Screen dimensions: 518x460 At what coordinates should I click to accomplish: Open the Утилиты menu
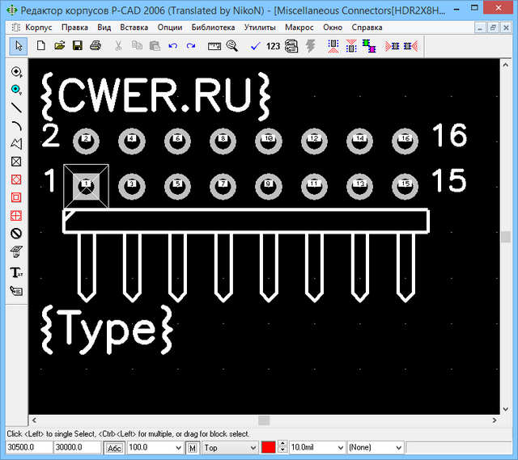(x=259, y=27)
